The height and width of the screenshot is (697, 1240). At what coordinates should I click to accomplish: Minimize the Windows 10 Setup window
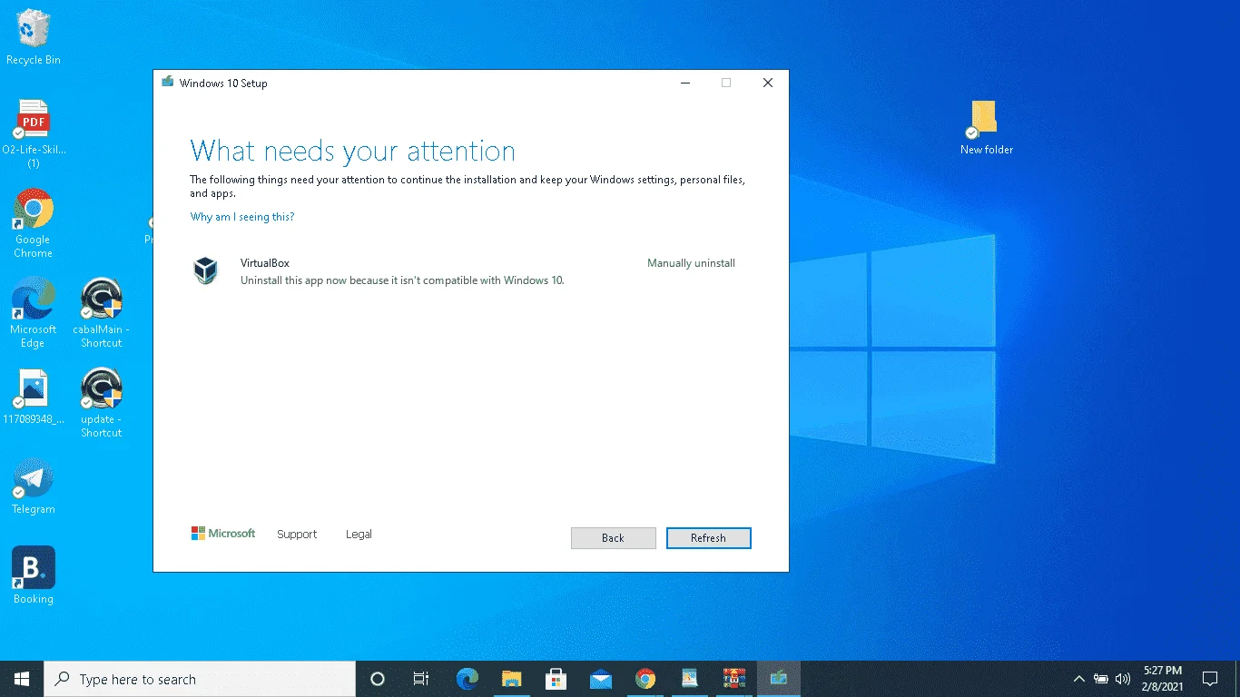684,83
